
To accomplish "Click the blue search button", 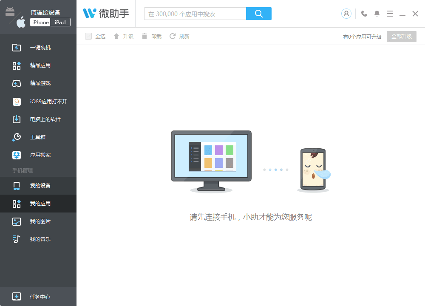I will (x=259, y=14).
